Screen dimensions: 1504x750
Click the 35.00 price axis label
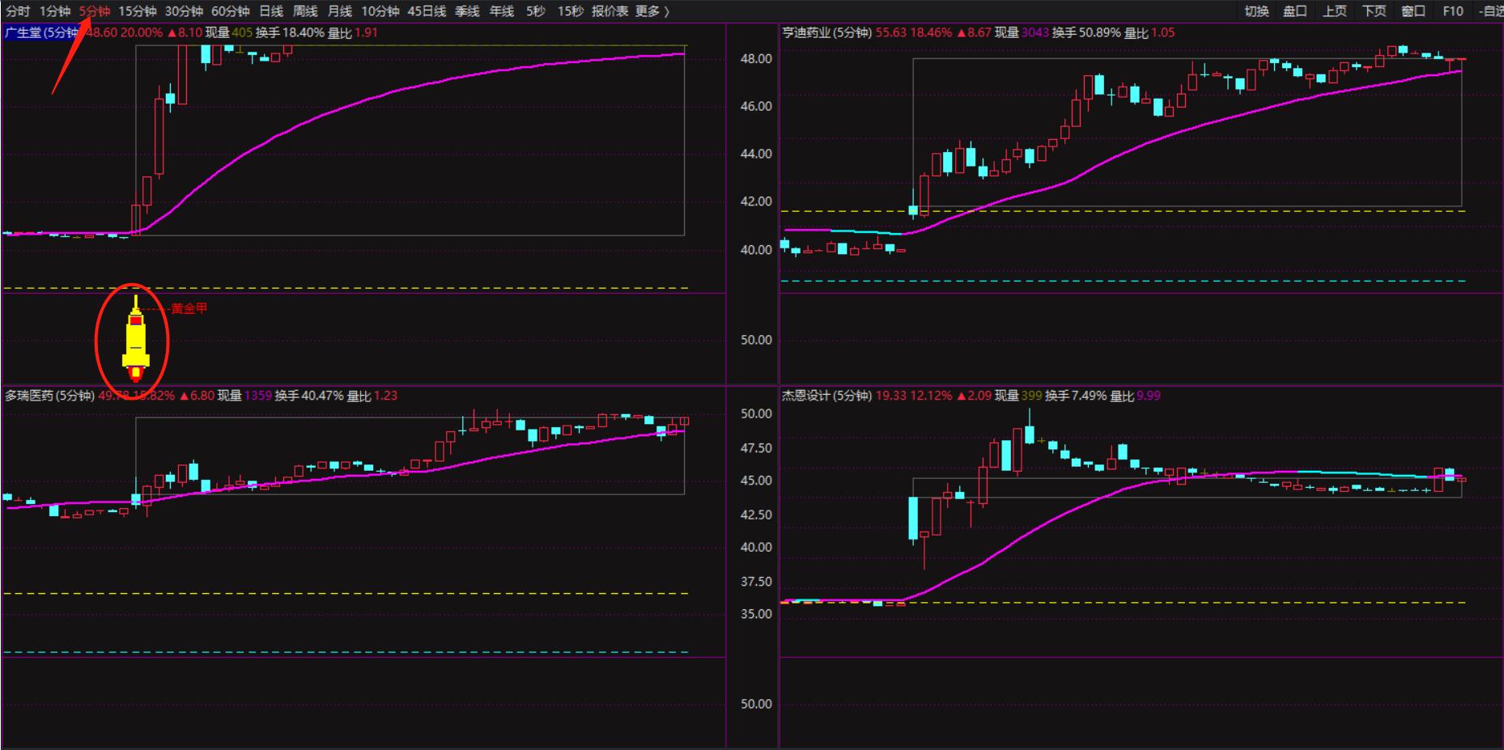756,614
